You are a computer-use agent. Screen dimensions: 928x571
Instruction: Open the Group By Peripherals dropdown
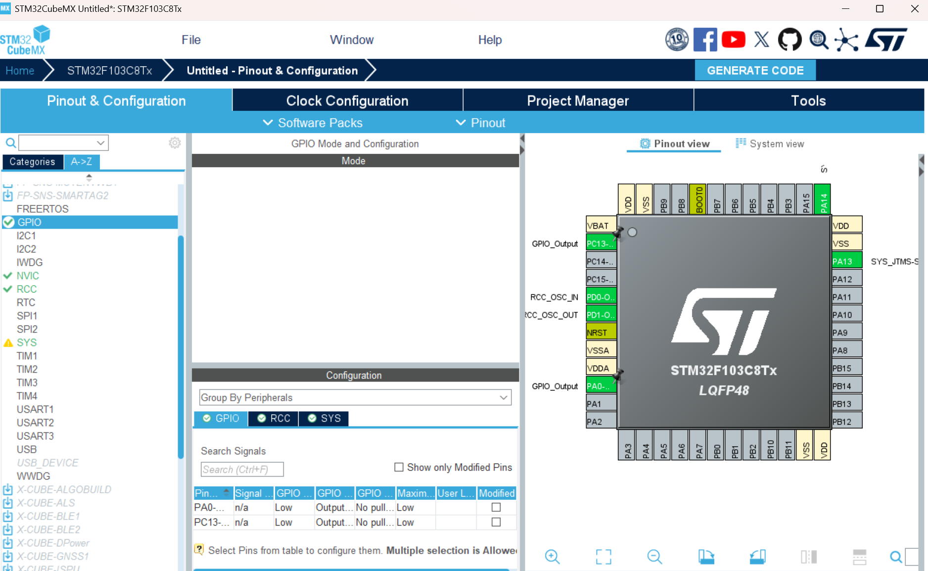pos(504,397)
